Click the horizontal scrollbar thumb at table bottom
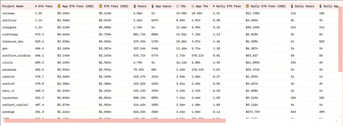343x126 pixels. tap(115, 121)
